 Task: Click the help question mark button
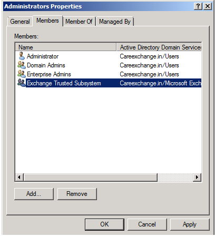point(198,6)
